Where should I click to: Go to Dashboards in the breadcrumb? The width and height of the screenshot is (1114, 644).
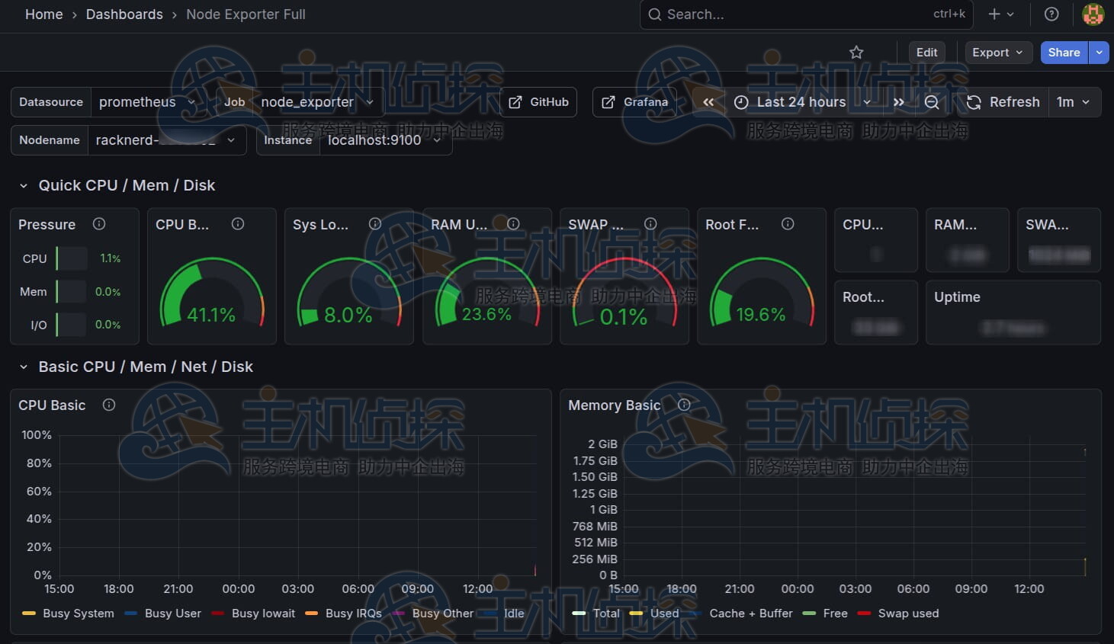pyautogui.click(x=124, y=14)
